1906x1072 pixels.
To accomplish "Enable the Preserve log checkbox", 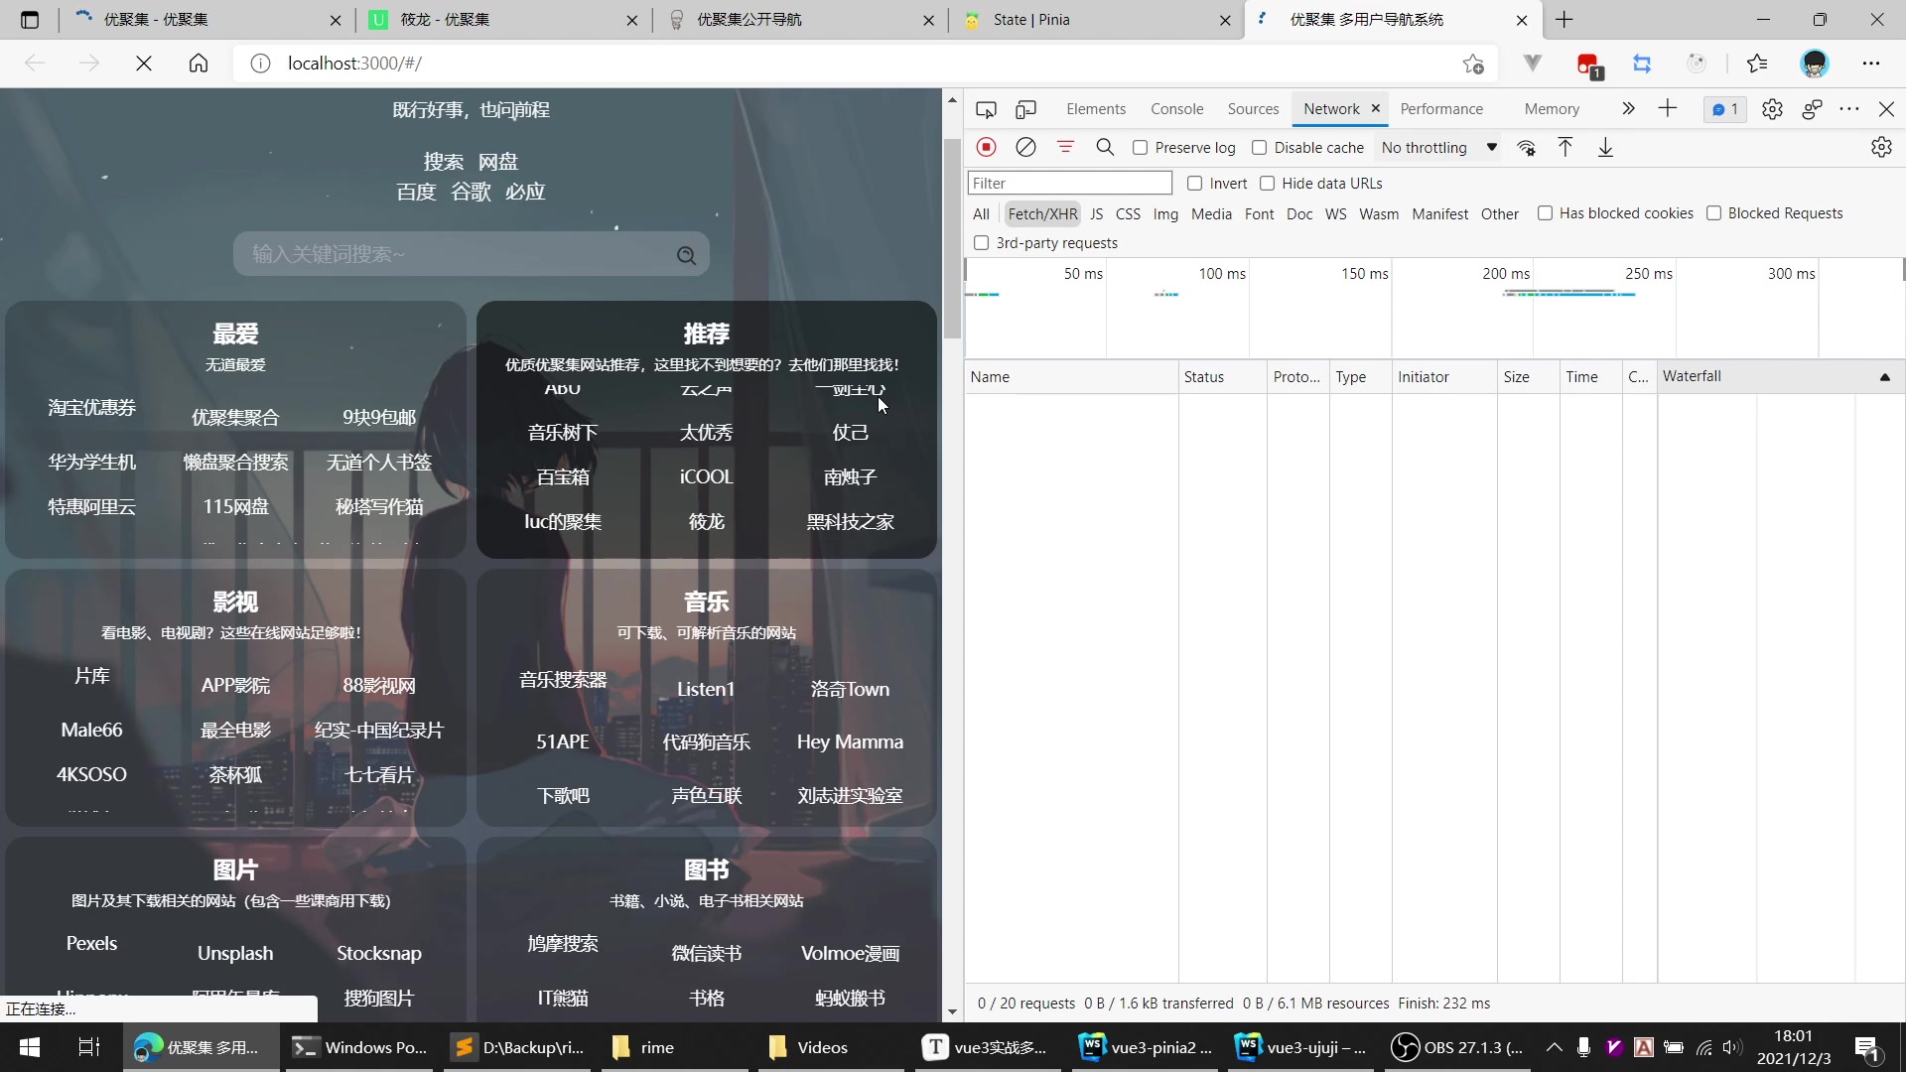I will [x=1141, y=147].
